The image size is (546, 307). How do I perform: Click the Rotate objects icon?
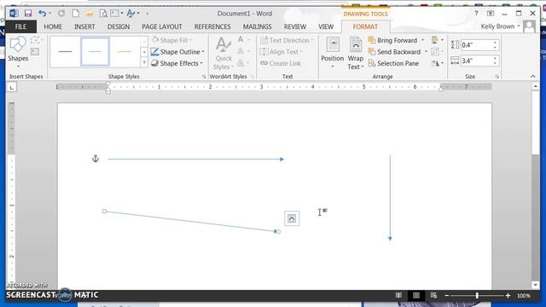pos(438,63)
